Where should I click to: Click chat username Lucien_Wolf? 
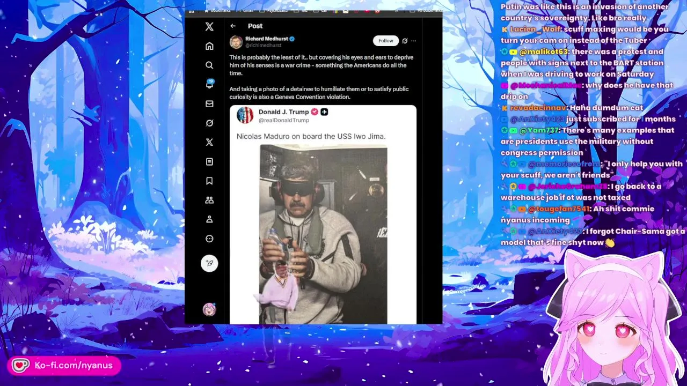[536, 29]
